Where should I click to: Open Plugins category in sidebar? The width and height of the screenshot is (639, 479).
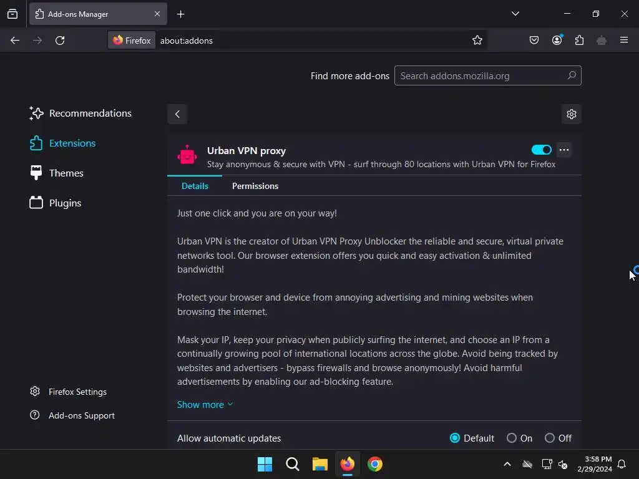(x=55, y=203)
